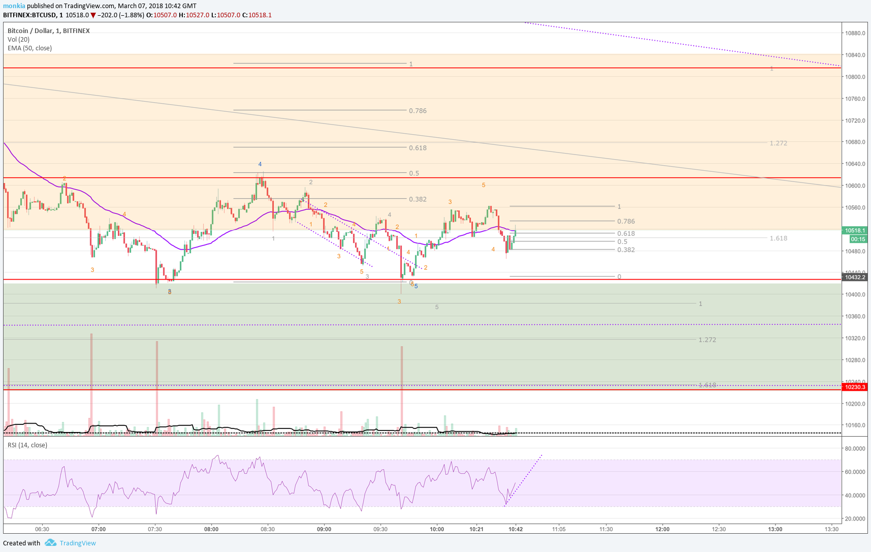Click the O:10507.0 open value
Screen dimensions: 871x552
162,15
